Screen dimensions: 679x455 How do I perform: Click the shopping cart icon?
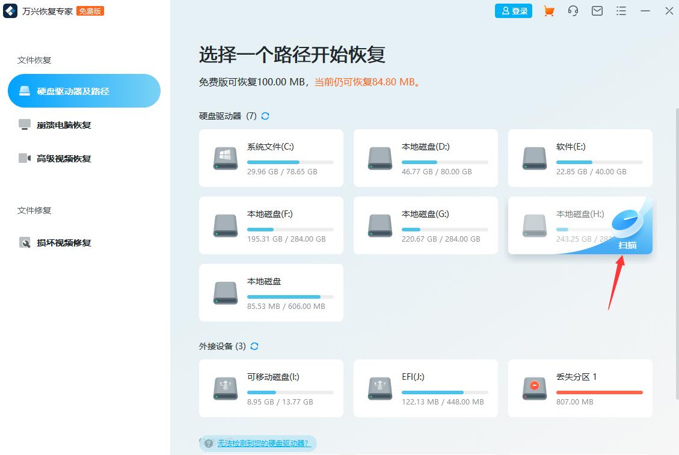click(x=548, y=11)
